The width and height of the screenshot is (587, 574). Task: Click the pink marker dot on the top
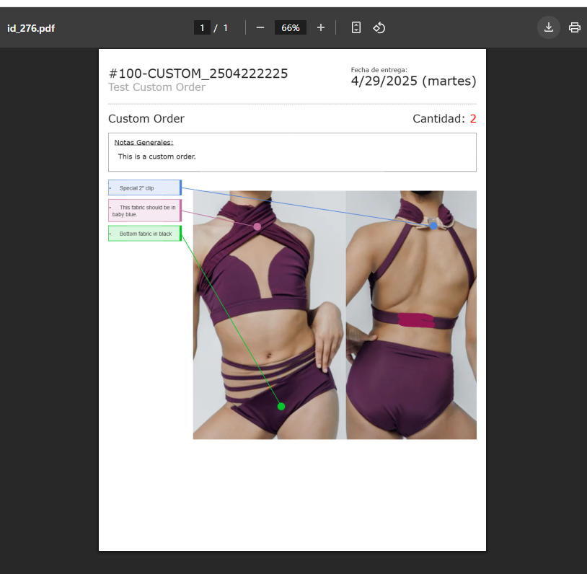pos(257,226)
